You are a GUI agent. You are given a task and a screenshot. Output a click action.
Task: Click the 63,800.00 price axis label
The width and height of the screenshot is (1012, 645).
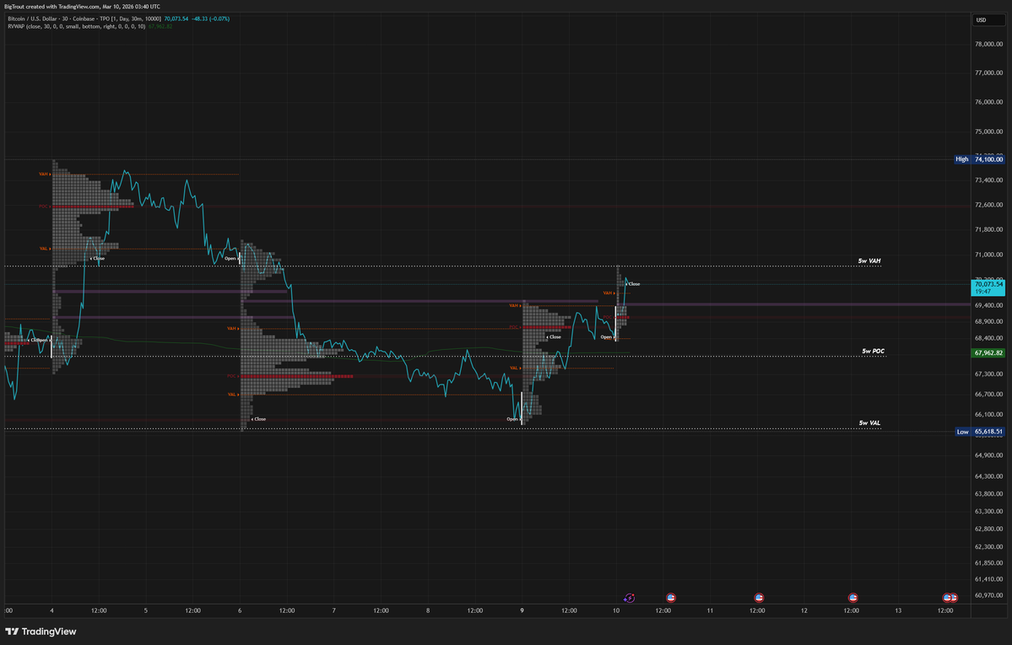[988, 494]
